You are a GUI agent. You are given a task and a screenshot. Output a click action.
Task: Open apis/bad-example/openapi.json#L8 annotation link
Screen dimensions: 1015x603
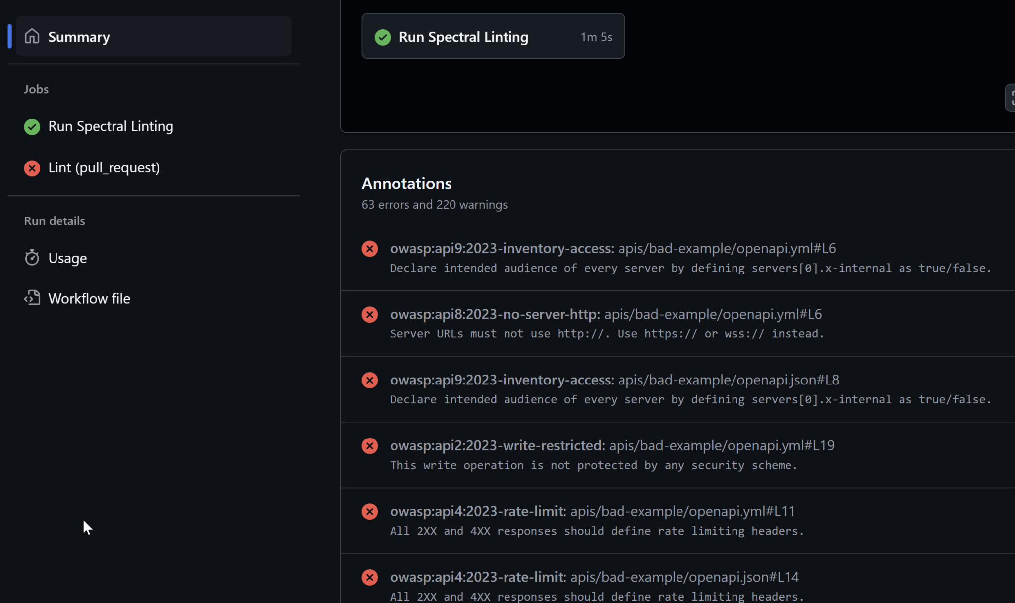(x=728, y=380)
